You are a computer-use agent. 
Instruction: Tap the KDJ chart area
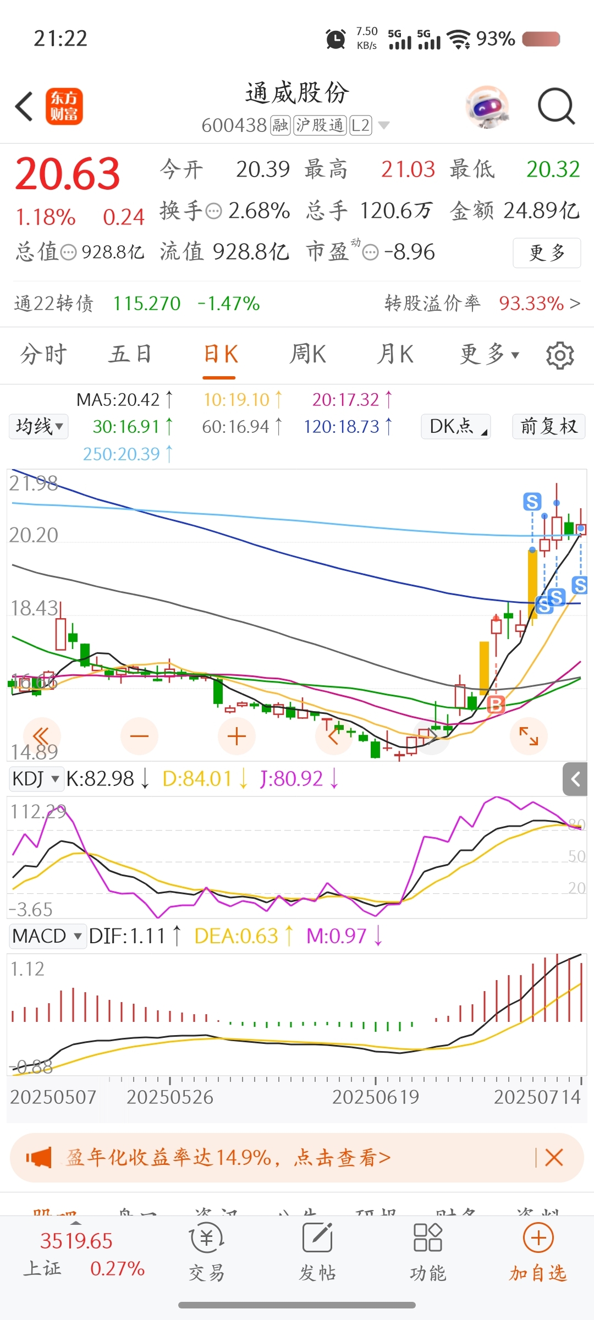297,857
